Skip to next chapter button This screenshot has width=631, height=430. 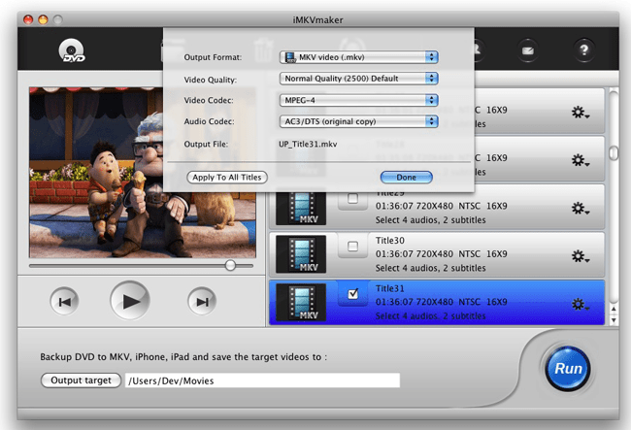202,301
